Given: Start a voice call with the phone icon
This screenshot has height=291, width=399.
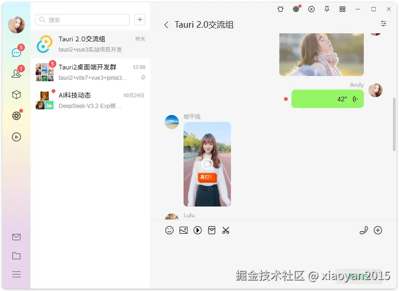Looking at the screenshot, I should 364,230.
